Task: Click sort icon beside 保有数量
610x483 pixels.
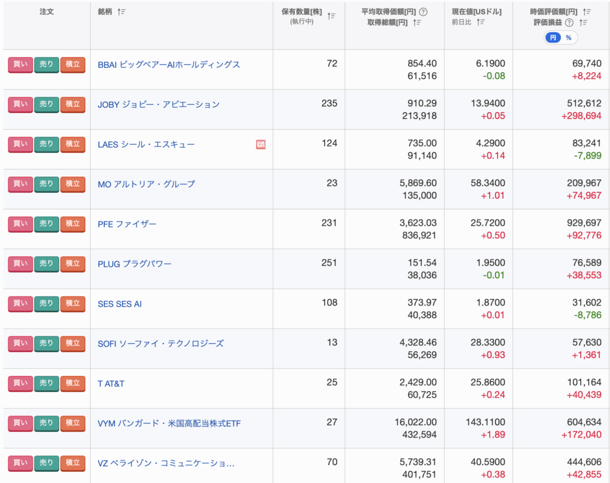Action: [x=332, y=17]
